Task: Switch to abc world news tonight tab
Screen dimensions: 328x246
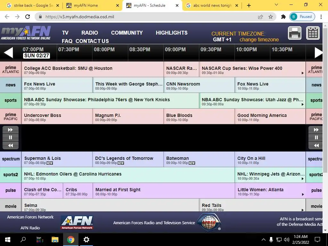Action: (211, 5)
